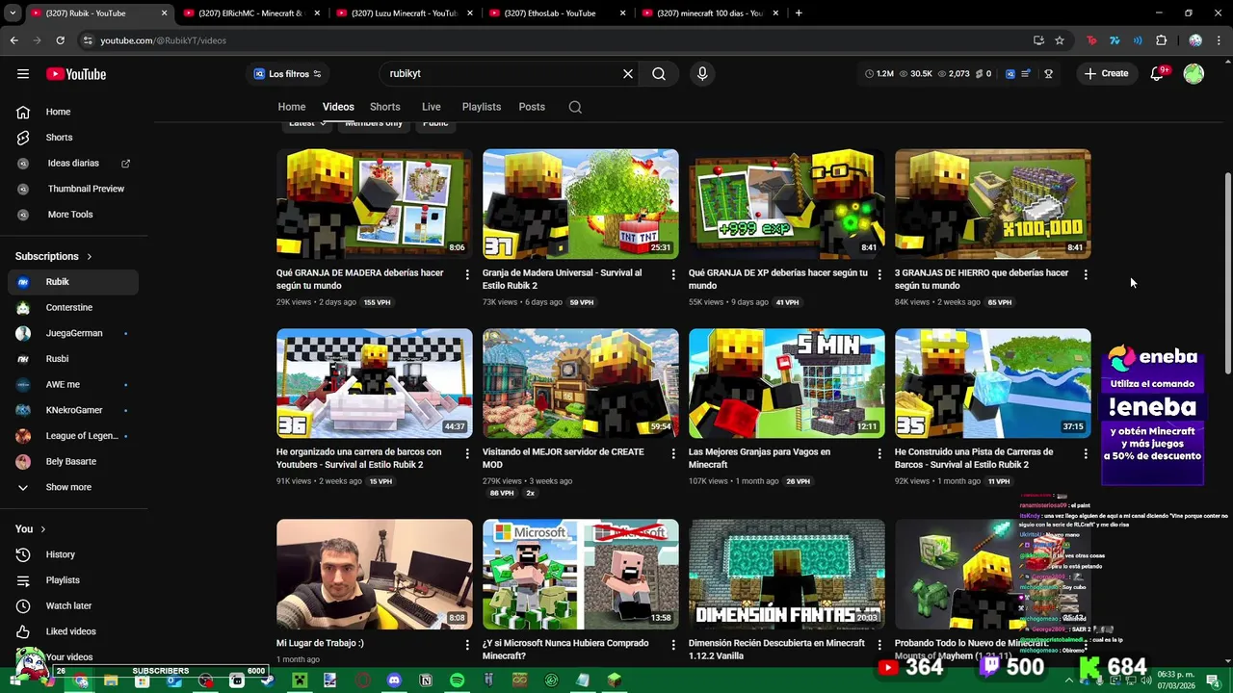The height and width of the screenshot is (693, 1233).
Task: Click the YouTube logo
Action: (76, 74)
